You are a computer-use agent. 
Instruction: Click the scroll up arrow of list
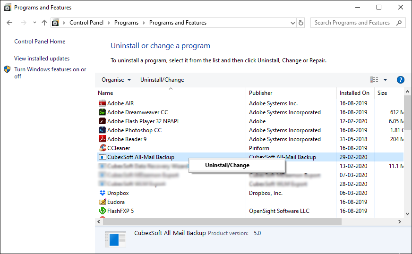407,92
